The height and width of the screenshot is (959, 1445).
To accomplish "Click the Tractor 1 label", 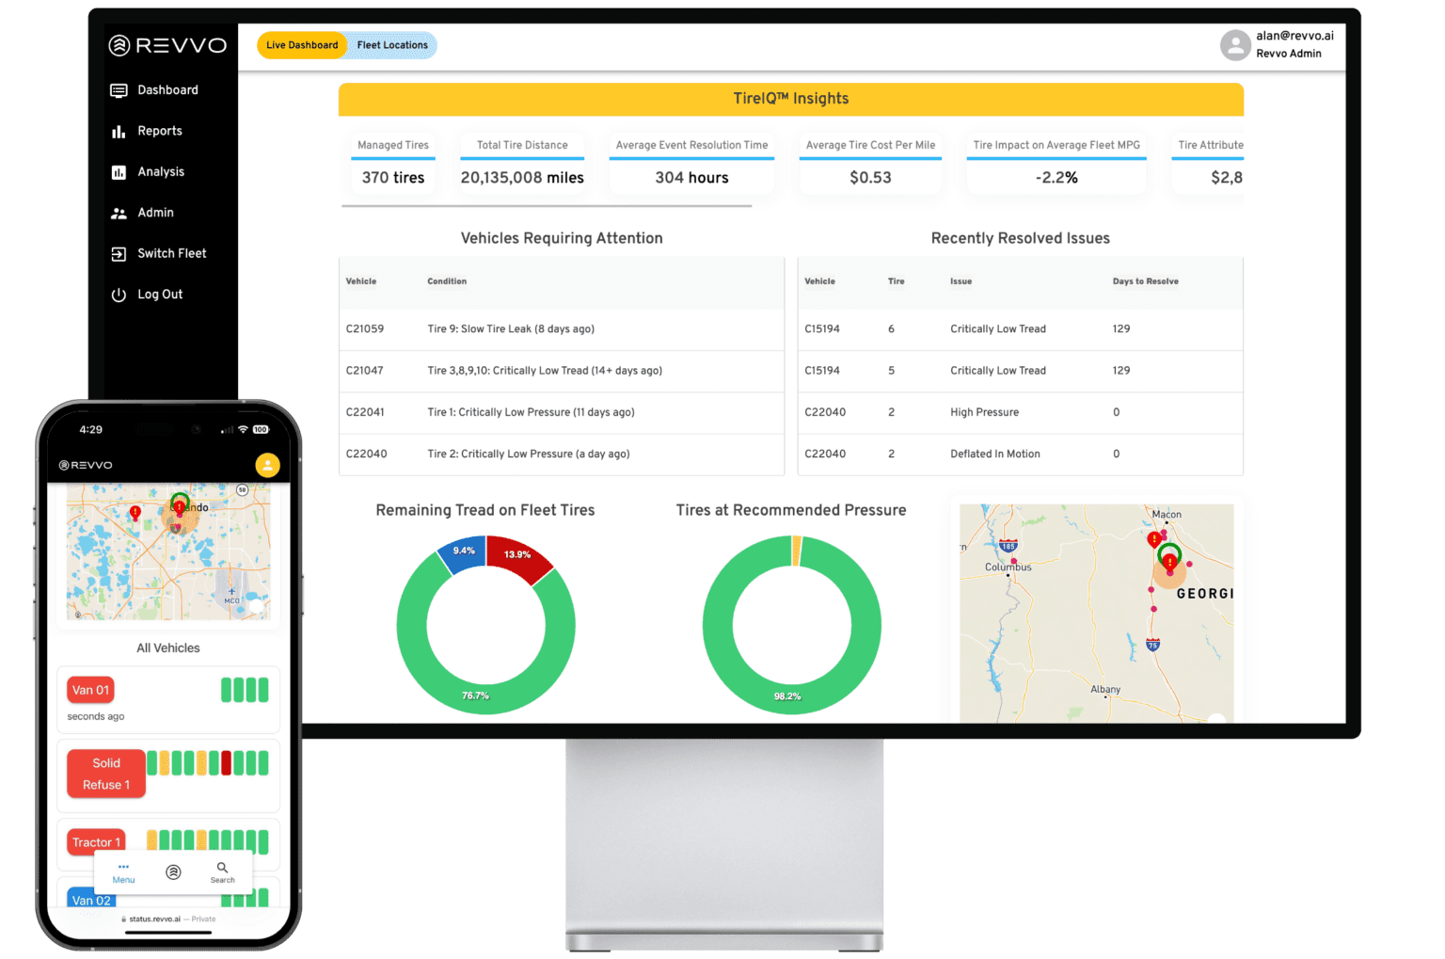I will pos(95,841).
